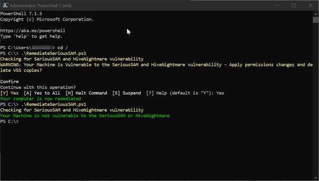This screenshot has height=181, width=319.
Task: Click the first .\RemediateSeriousSAM.ps1 command
Action: coord(53,53)
